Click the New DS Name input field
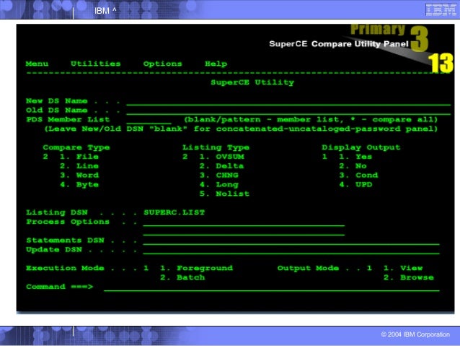The width and height of the screenshot is (460, 346). point(288,102)
